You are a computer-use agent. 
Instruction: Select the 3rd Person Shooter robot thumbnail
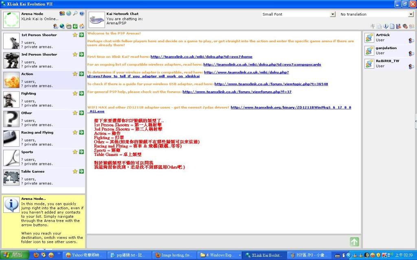click(11, 61)
